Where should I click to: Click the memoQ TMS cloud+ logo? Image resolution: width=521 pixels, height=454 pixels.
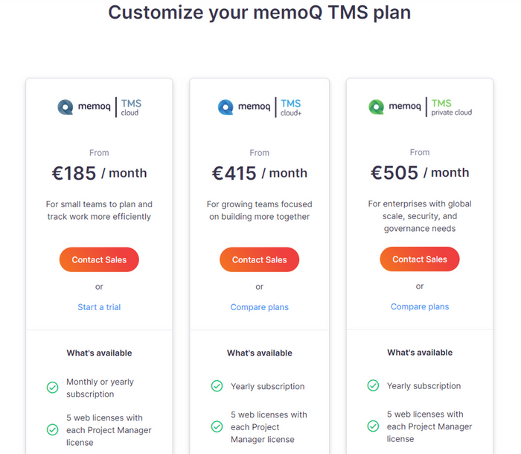(x=259, y=107)
